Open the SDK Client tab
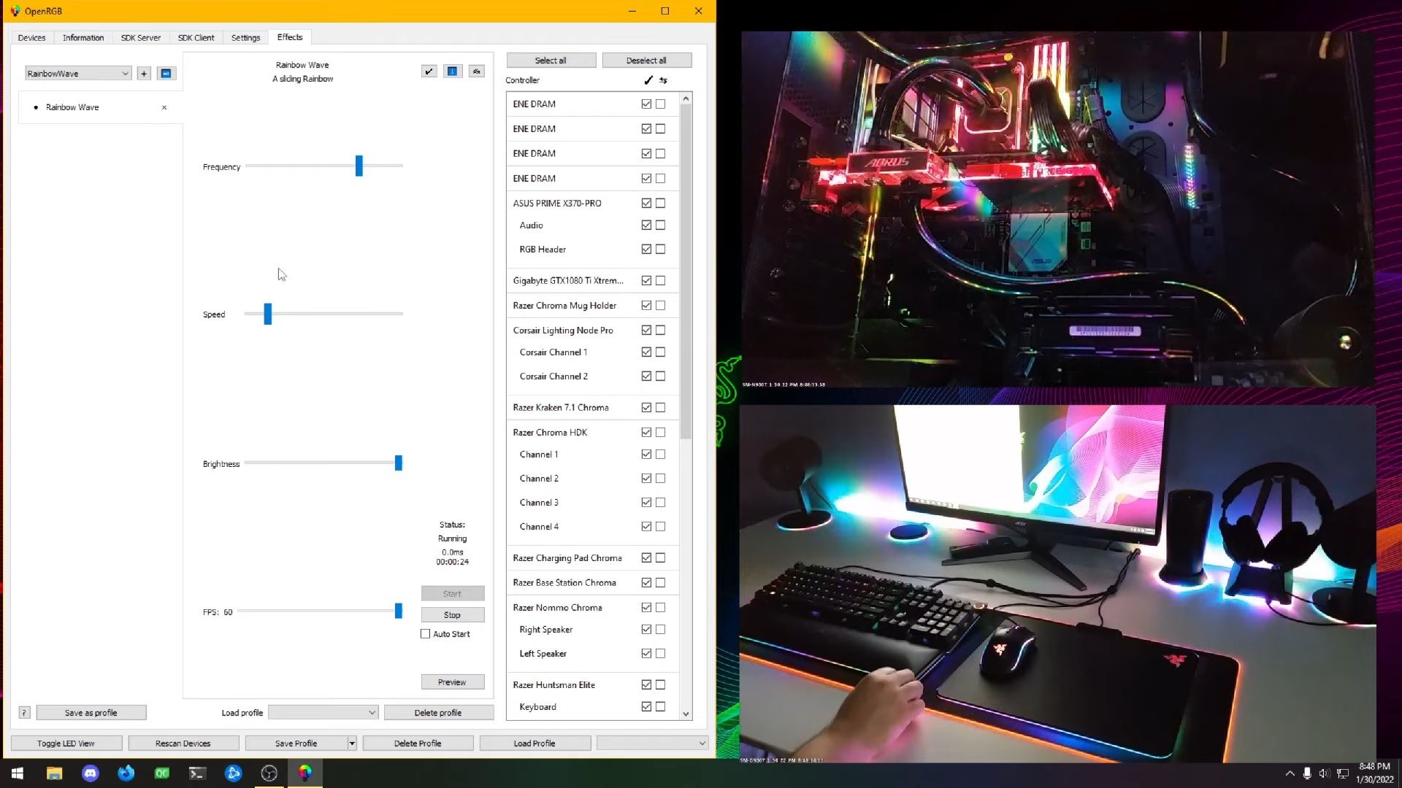 196,38
